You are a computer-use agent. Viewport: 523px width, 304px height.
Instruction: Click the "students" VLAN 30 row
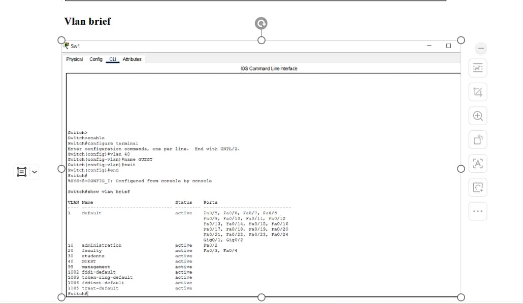(x=130, y=256)
